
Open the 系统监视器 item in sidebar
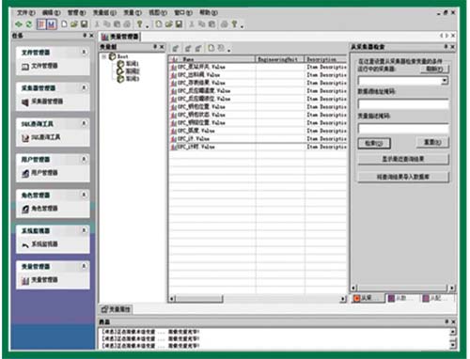(39, 244)
